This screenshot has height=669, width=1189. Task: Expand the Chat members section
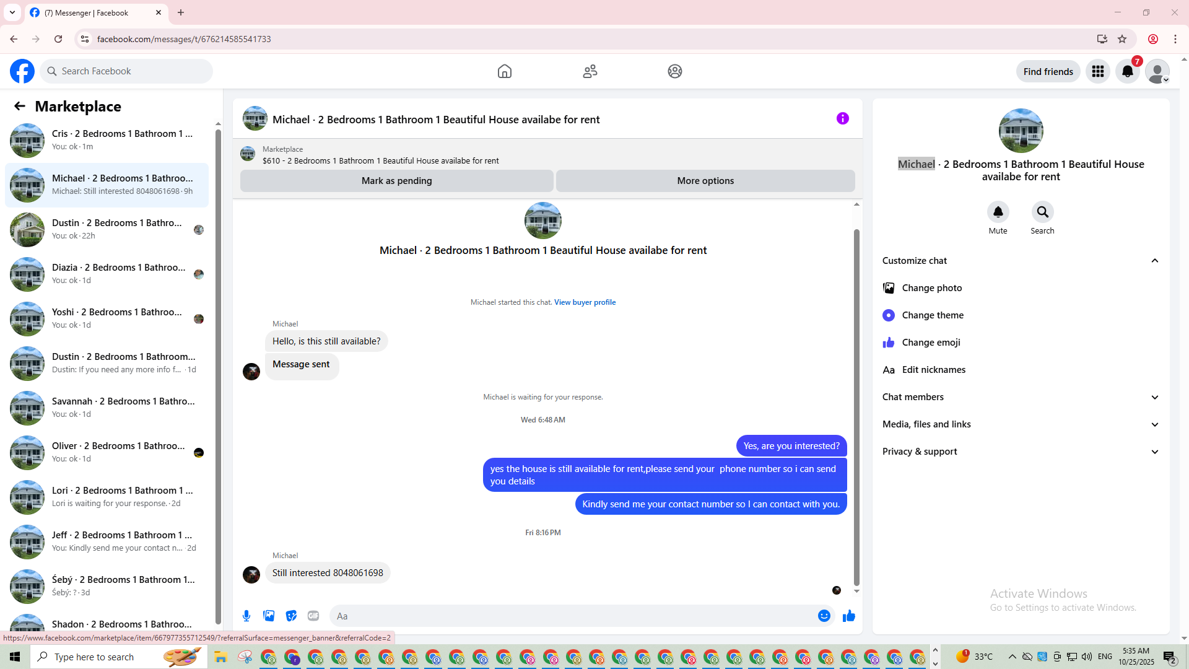[x=1154, y=397]
